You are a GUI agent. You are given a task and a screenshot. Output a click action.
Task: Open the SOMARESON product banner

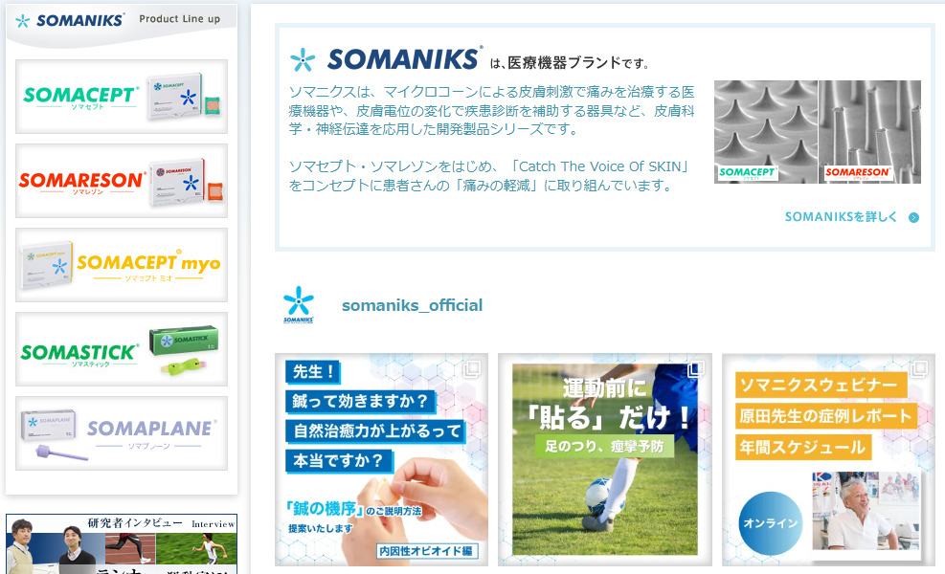tap(122, 181)
